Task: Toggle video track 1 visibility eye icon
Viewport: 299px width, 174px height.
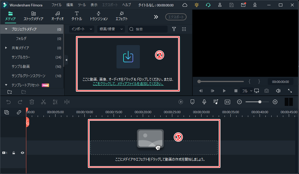Action: pyautogui.click(x=22, y=153)
